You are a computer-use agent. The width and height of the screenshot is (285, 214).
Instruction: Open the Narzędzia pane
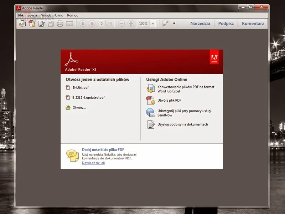200,24
